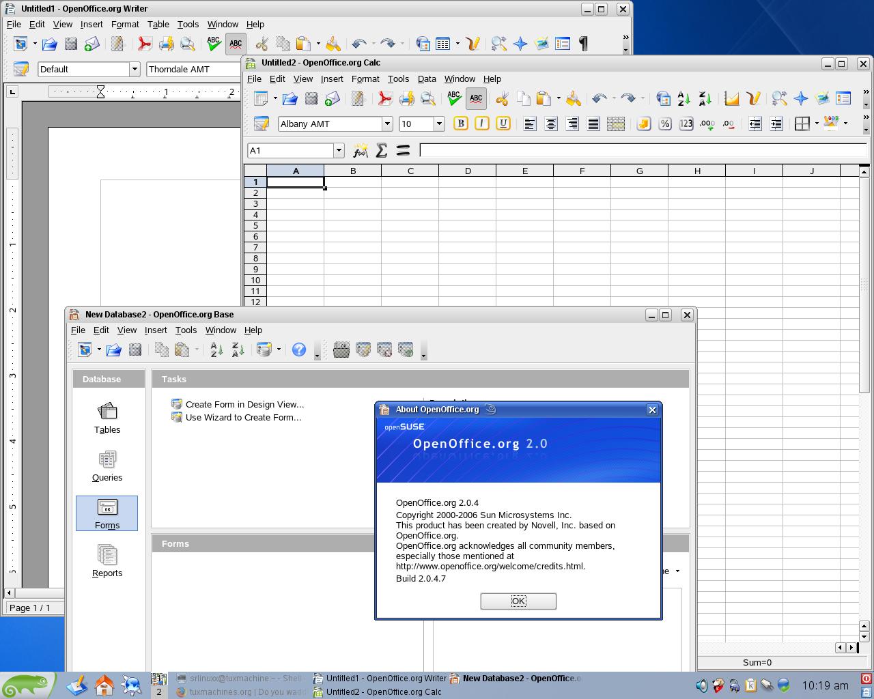Toggle Italic formatting in Calc
Viewport: 874px width, 699px height.
(482, 124)
